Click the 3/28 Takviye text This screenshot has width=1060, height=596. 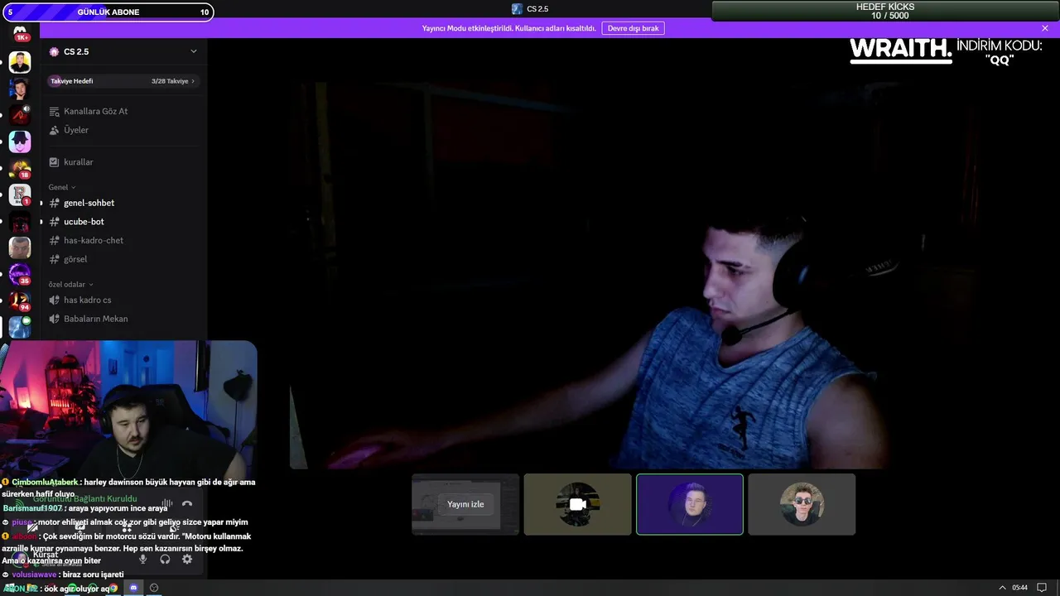coord(170,81)
